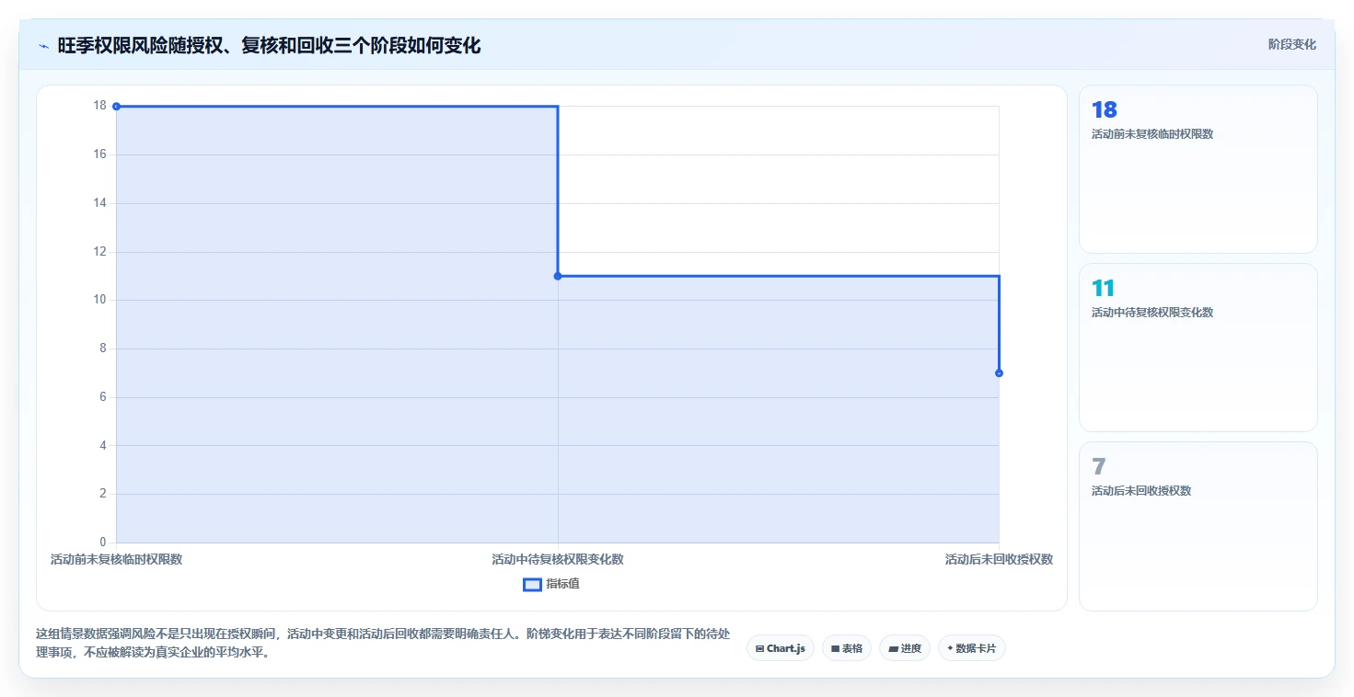Screen dimensions: 1354x697
Task: Click the sparkle icon in the 数据卡片 tag
Action: coord(950,648)
